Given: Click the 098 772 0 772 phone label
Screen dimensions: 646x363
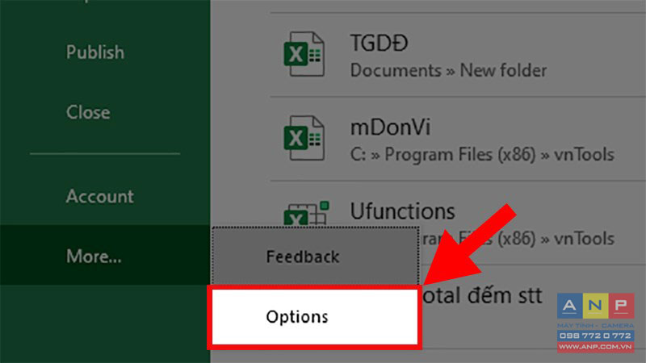Looking at the screenshot, I should pos(595,336).
